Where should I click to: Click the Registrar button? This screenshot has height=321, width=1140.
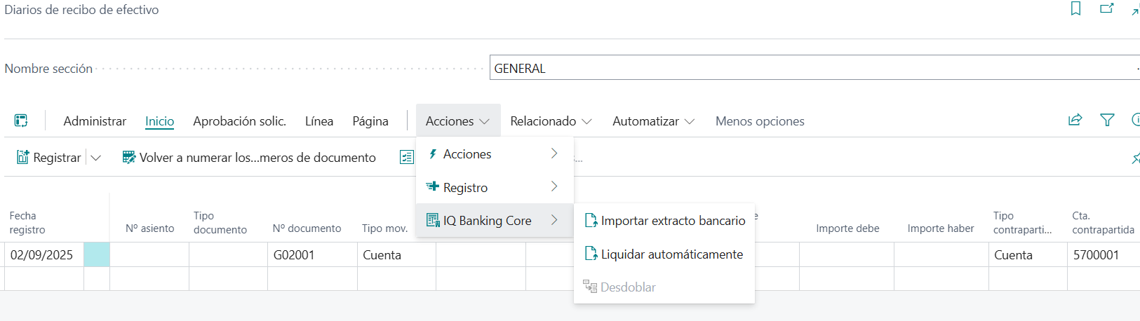pyautogui.click(x=49, y=158)
